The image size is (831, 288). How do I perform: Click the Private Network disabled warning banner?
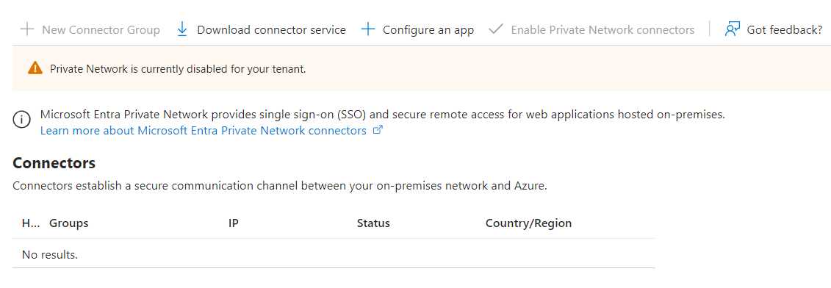click(422, 68)
